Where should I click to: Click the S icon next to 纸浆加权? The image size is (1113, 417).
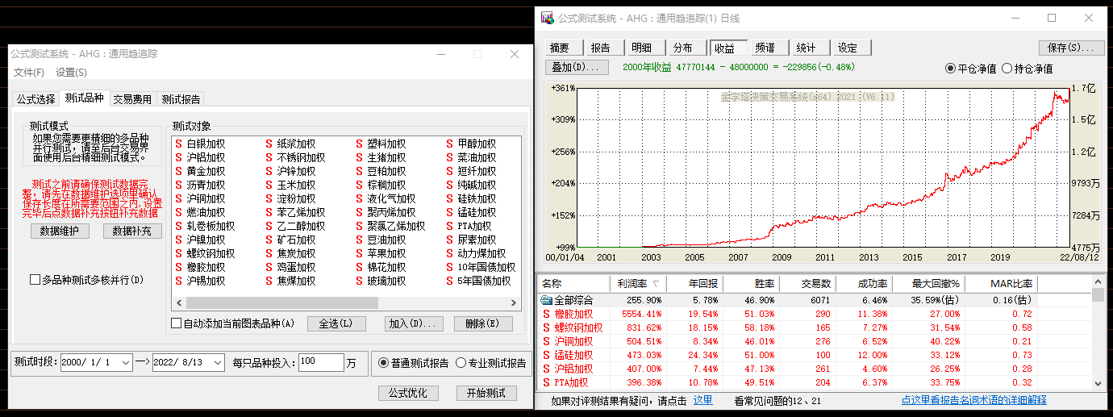269,144
